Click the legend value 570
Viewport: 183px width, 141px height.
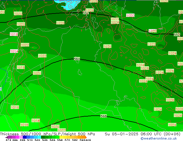[67, 140]
